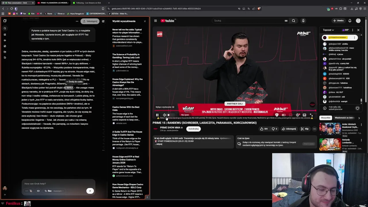The height and width of the screenshot is (207, 368).
Task: Open 'House Edge Explained' search result
Action: tap(127, 89)
